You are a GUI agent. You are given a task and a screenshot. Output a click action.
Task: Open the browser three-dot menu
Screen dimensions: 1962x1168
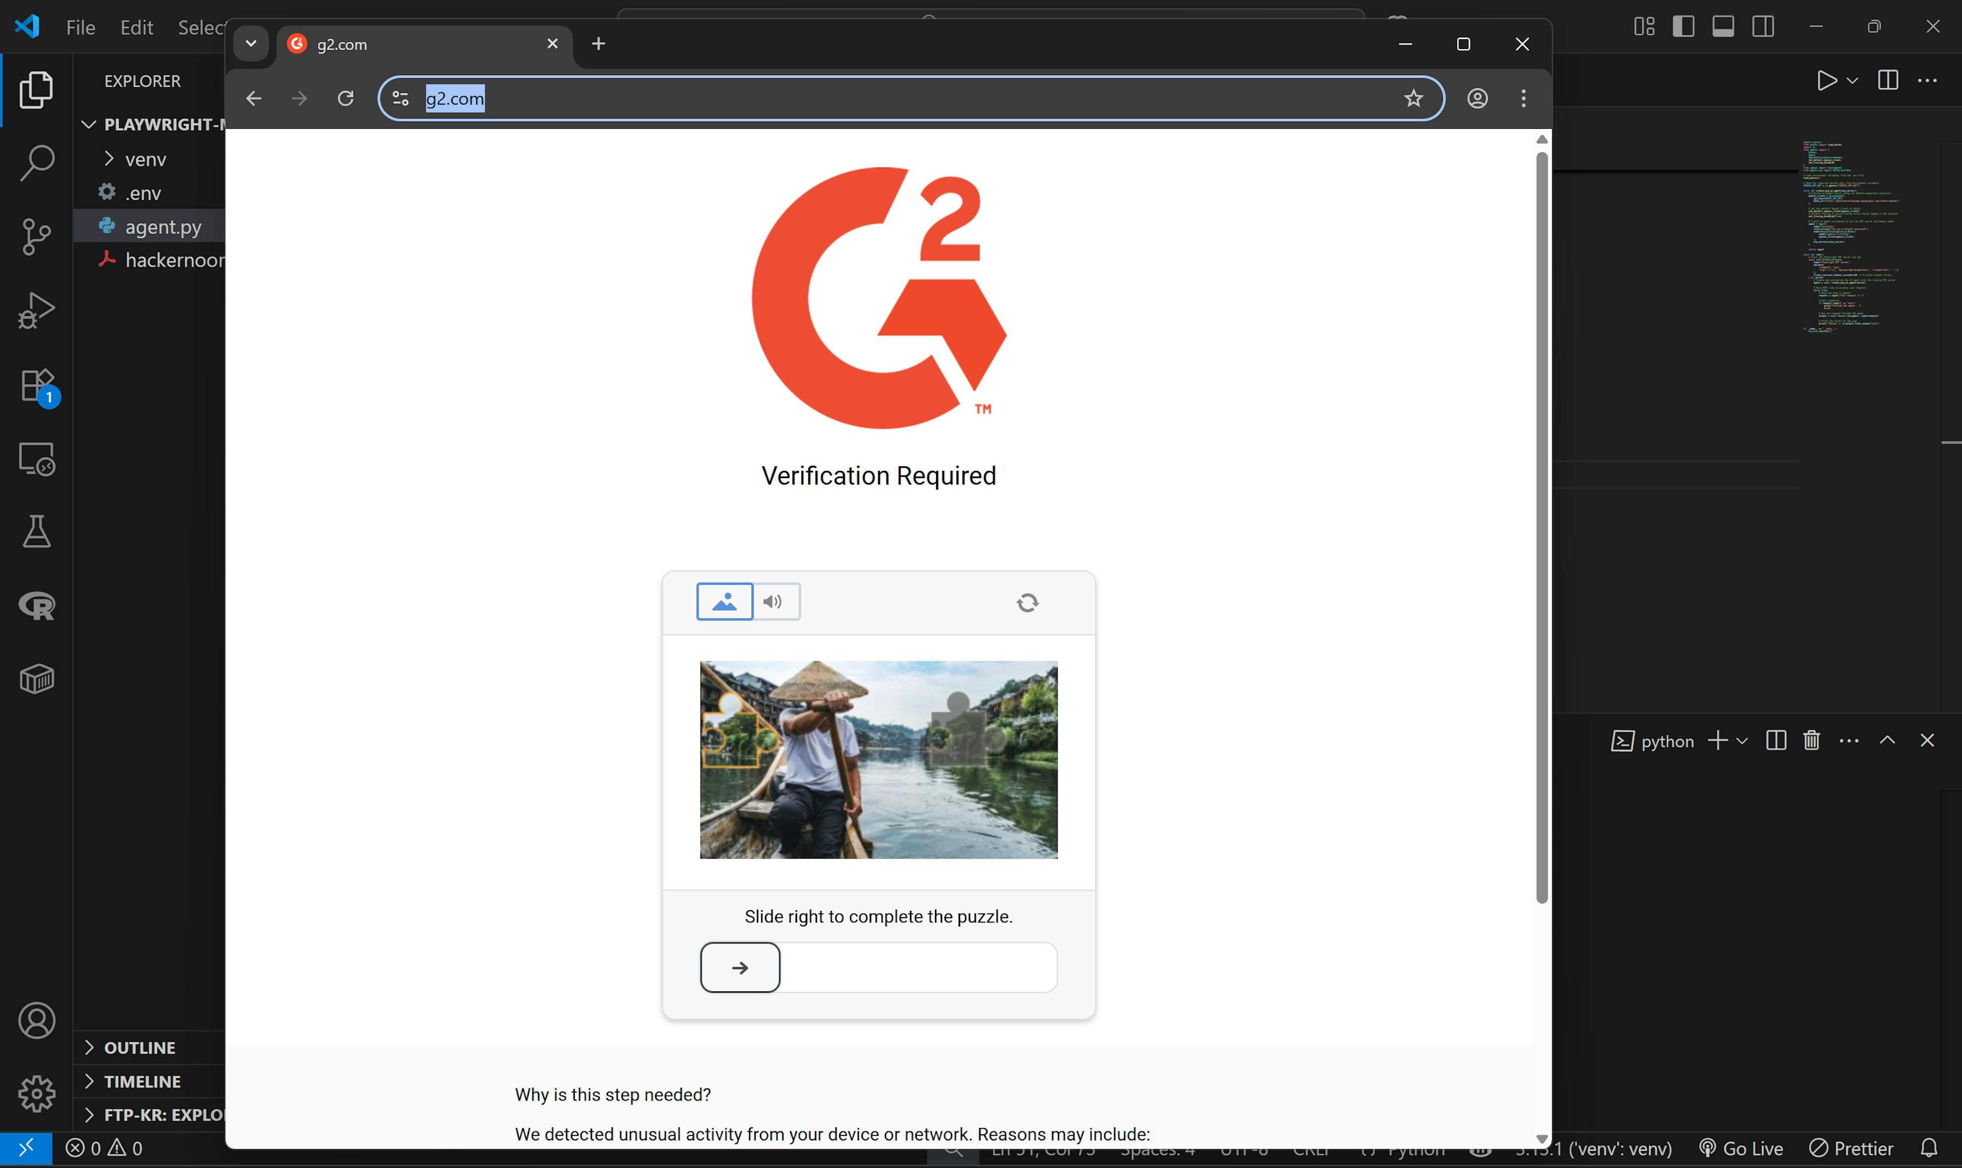1524,99
